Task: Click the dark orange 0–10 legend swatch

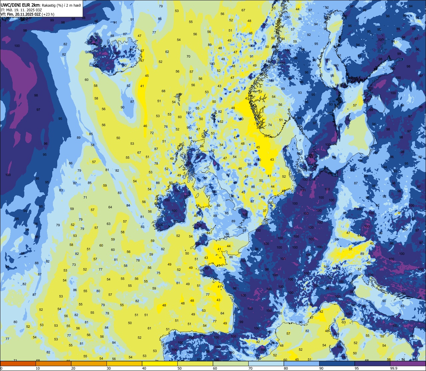Action: click(18, 364)
